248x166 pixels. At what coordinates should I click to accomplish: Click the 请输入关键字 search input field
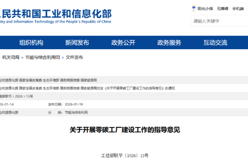pyautogui.click(x=219, y=21)
